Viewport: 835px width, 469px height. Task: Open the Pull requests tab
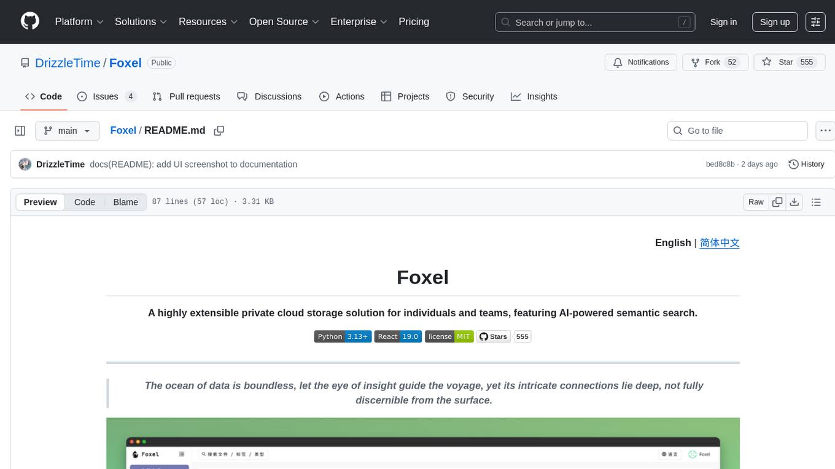point(186,96)
